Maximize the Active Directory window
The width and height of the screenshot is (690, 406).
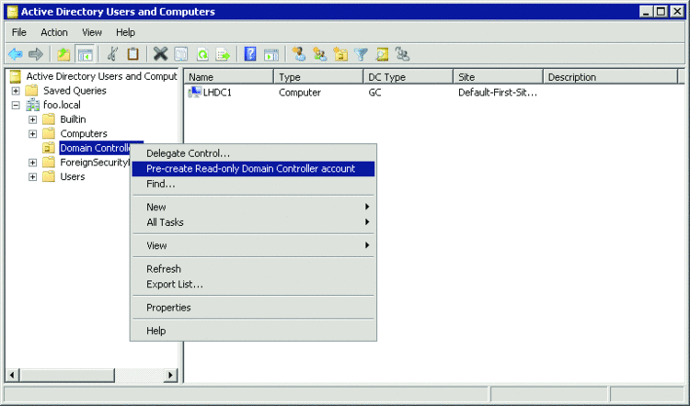coord(661,11)
